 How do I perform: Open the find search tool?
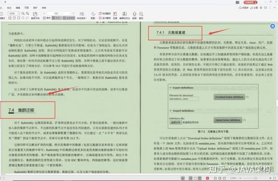141,15
